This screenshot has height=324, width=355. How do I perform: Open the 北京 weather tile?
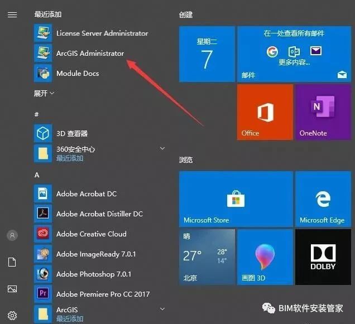[x=207, y=257]
